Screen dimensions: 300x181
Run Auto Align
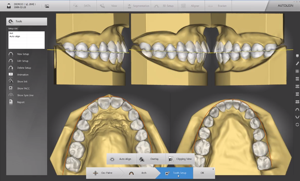pyautogui.click(x=121, y=159)
